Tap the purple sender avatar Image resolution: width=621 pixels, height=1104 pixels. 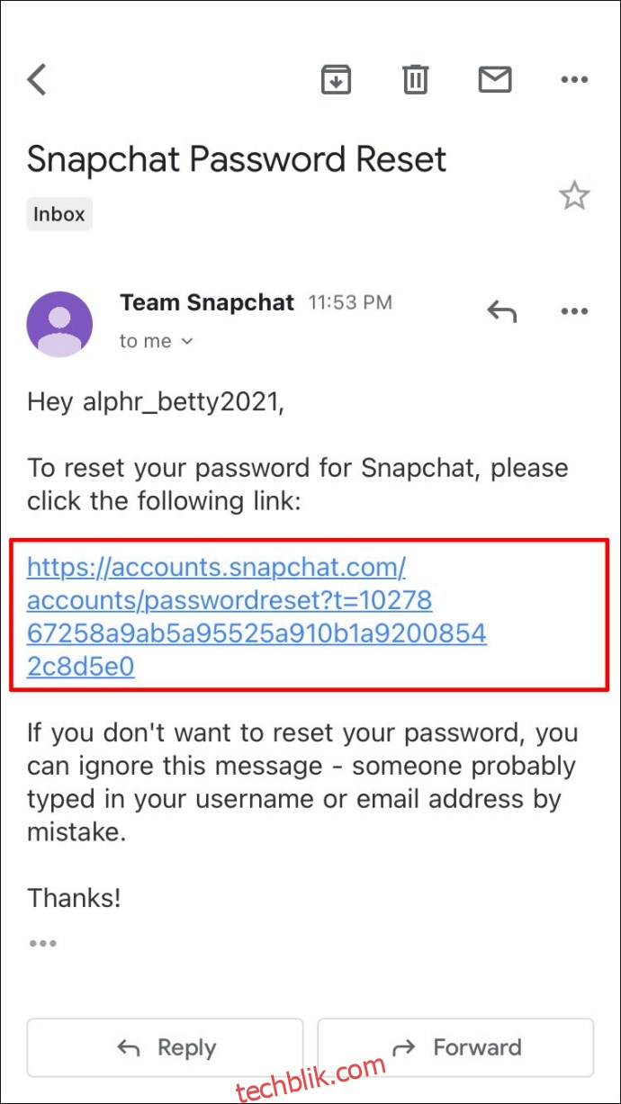pyautogui.click(x=59, y=324)
